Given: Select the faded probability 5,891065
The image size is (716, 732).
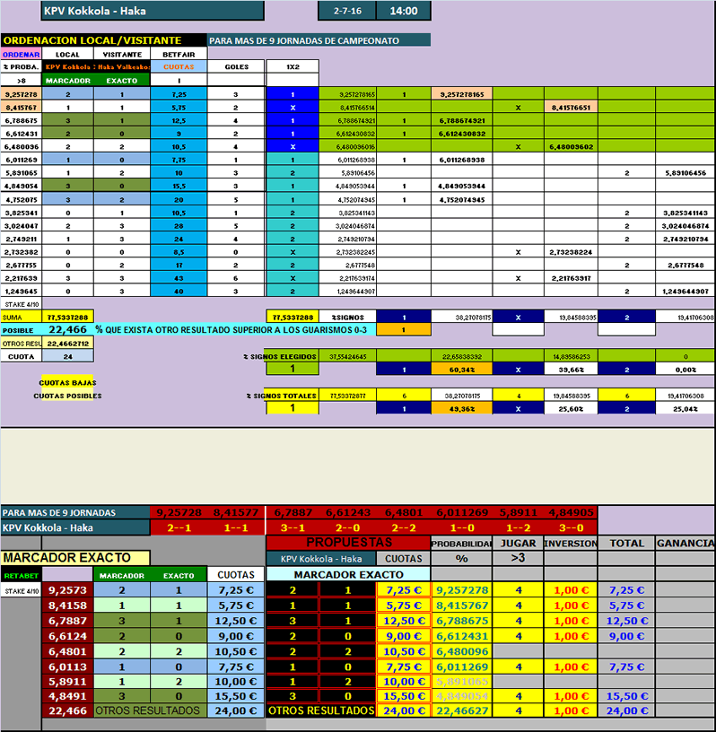Looking at the screenshot, I should pyautogui.click(x=461, y=681).
